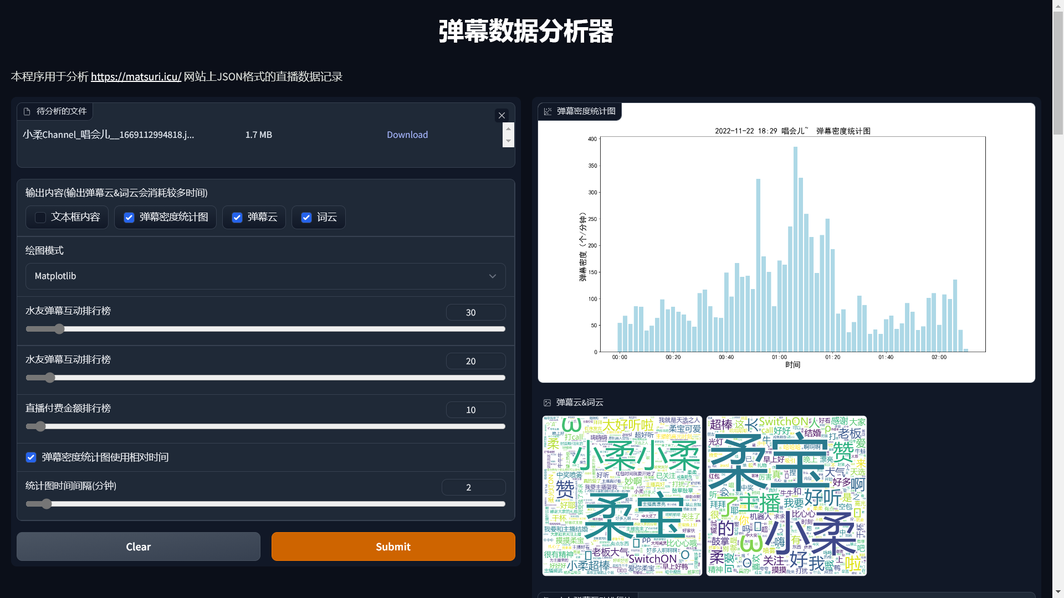This screenshot has width=1064, height=598.
Task: Uncheck the 词云 output option
Action: (306, 217)
